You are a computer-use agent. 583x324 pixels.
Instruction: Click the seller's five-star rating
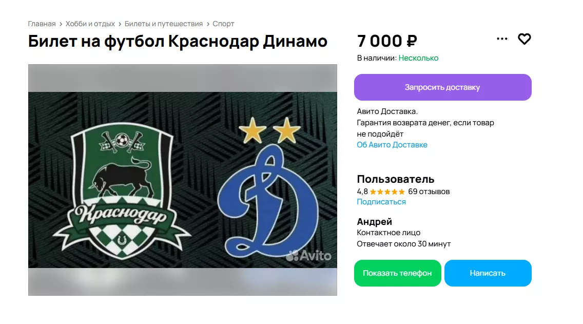[x=387, y=192]
